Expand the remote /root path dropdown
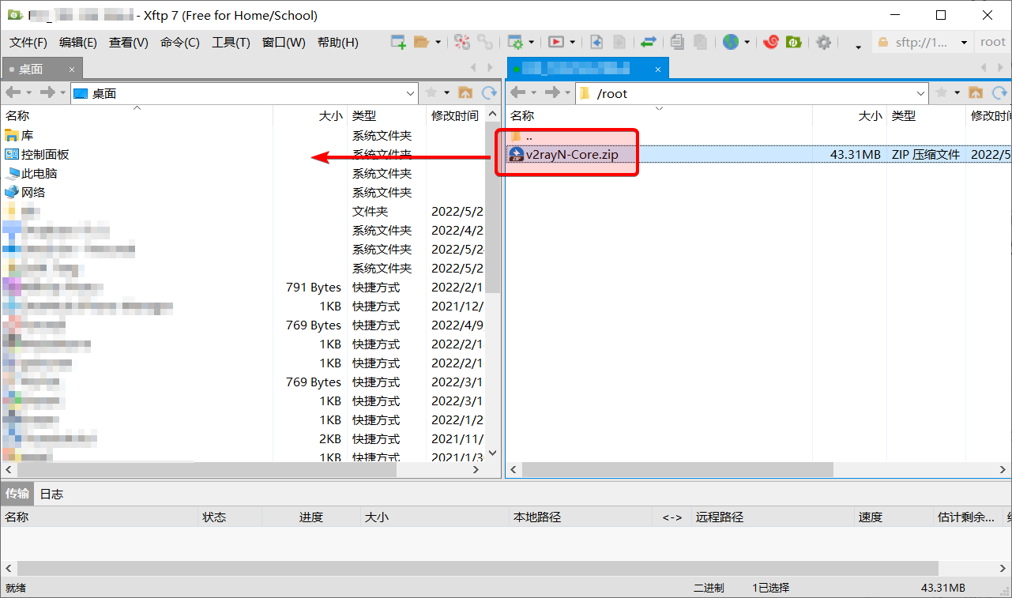1012x598 pixels. pyautogui.click(x=920, y=93)
